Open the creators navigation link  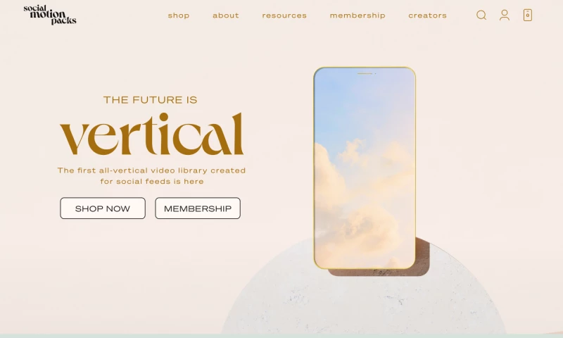click(x=427, y=15)
